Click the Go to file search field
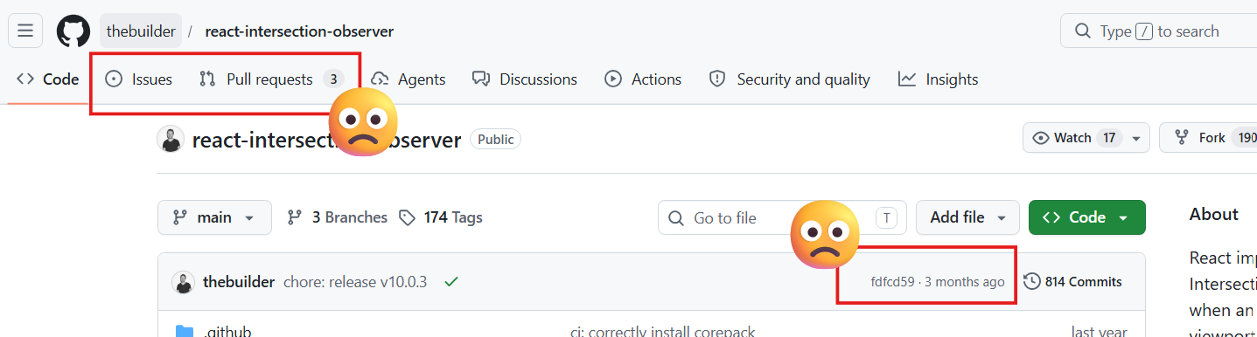 pyautogui.click(x=782, y=217)
